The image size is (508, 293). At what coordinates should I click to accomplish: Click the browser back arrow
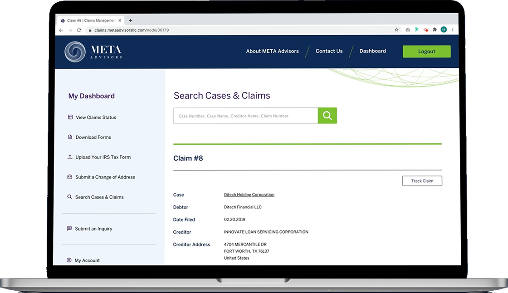61,30
